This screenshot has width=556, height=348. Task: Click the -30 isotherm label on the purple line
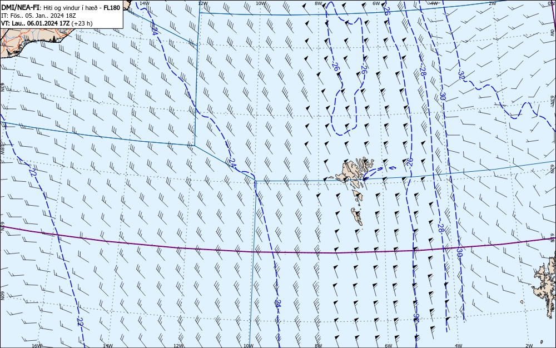pyautogui.click(x=460, y=252)
